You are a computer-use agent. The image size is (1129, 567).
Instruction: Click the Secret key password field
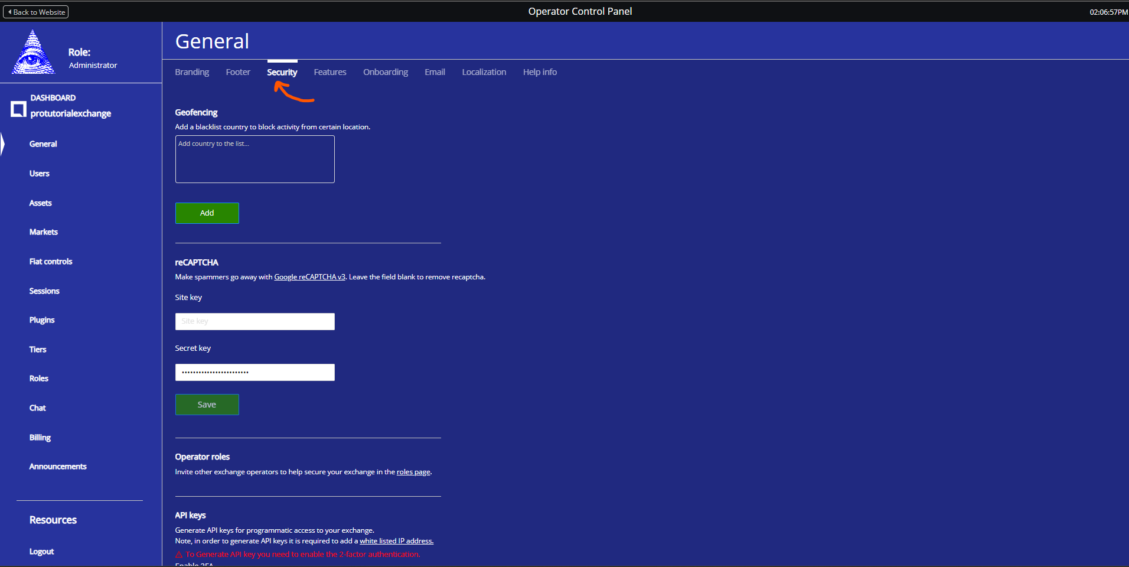(254, 372)
